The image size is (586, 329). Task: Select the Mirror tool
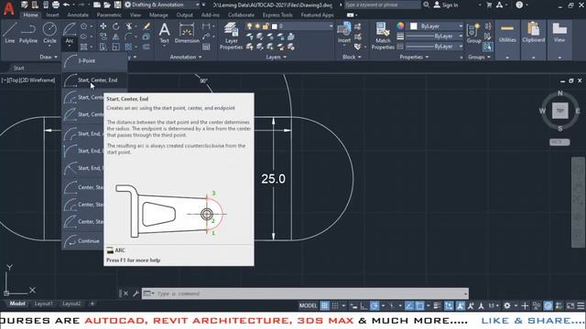[x=116, y=37]
